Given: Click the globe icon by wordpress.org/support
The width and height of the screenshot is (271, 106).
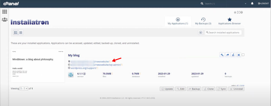Looking at the screenshot, I should 69,68.
